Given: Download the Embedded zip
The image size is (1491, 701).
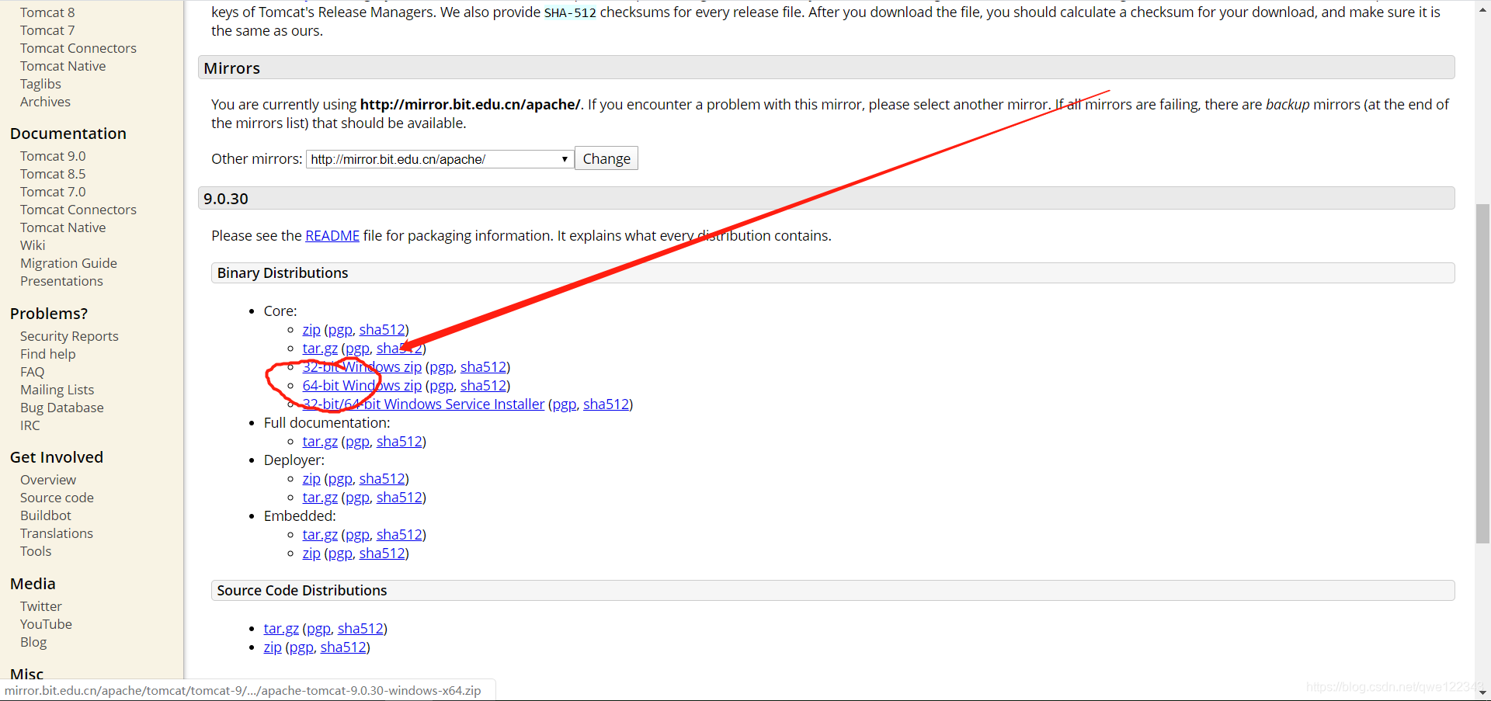Looking at the screenshot, I should coord(311,554).
